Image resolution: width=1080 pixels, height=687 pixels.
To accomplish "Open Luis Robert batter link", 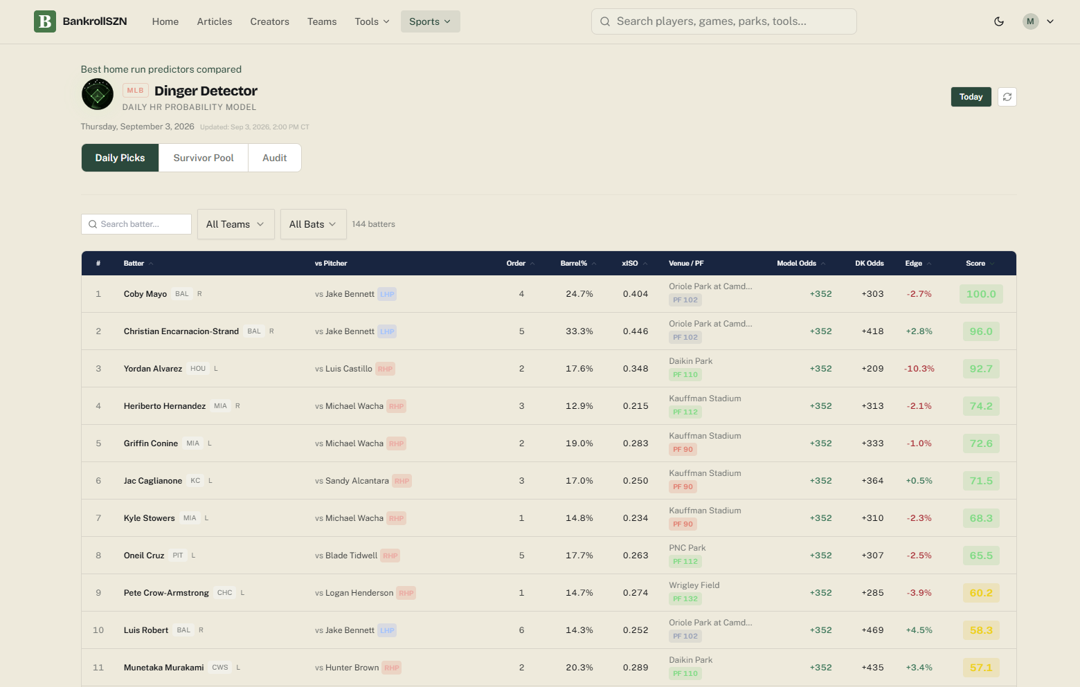I will click(x=146, y=630).
